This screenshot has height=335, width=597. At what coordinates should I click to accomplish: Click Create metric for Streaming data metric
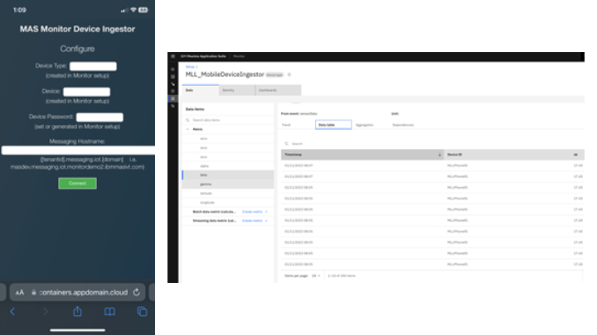pos(255,221)
